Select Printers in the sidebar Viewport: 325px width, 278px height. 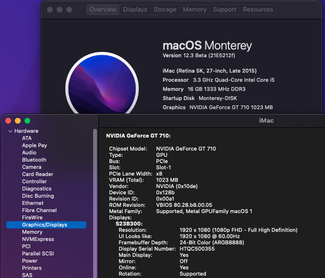[x=32, y=268]
